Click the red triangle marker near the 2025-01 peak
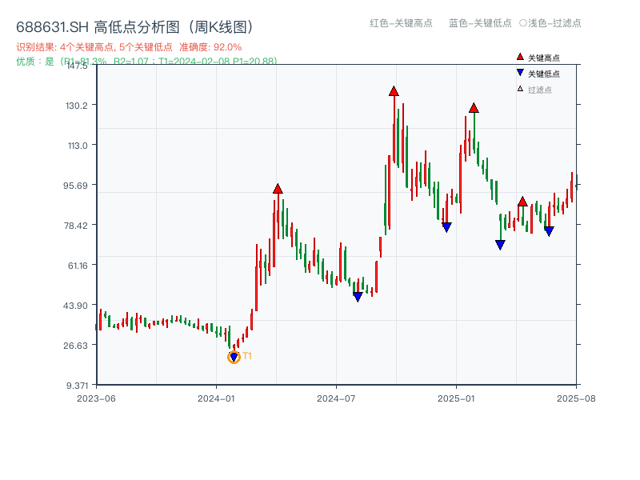This screenshot has height=480, width=640. coord(475,106)
